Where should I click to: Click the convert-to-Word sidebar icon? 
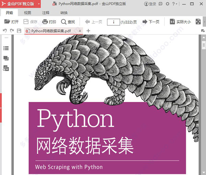click(6, 68)
